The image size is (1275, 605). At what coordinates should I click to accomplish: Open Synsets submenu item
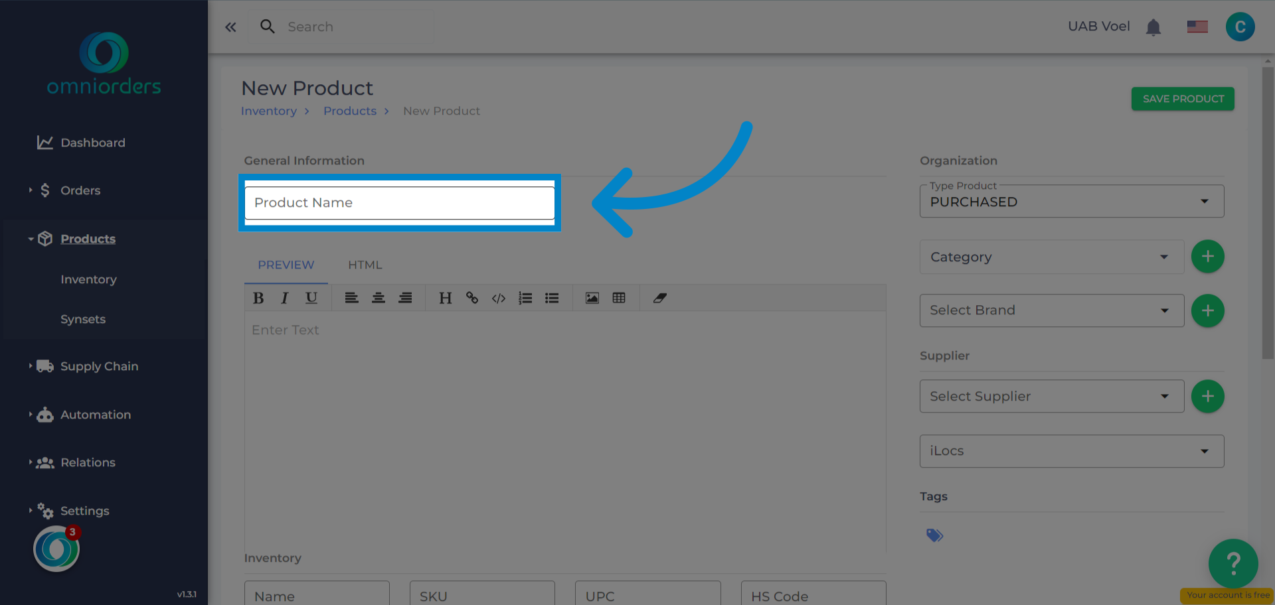pyautogui.click(x=83, y=320)
